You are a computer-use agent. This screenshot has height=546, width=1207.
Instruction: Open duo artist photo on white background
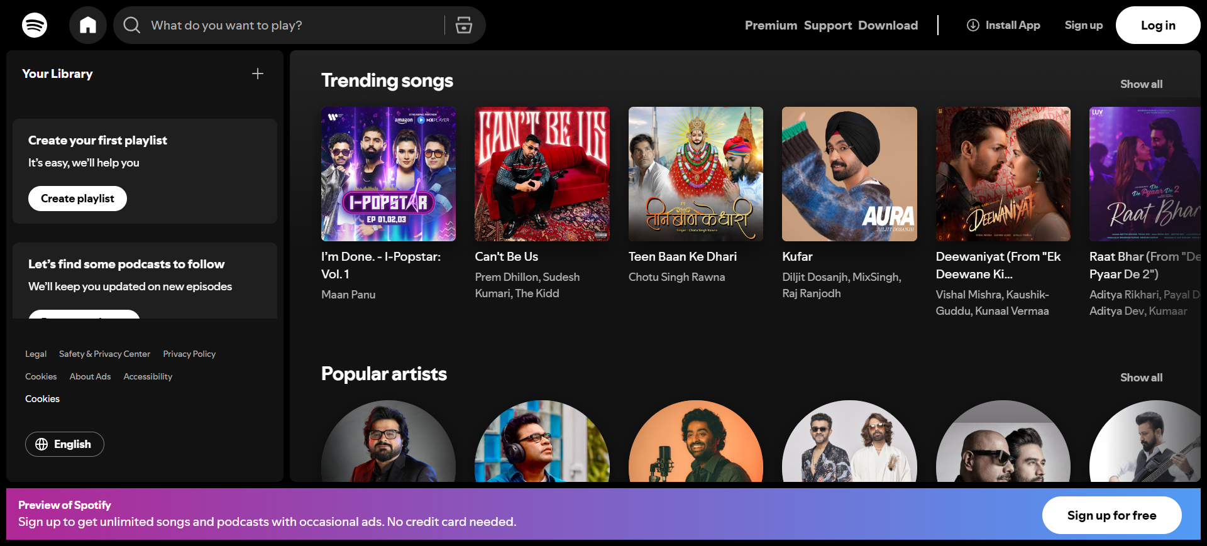point(849,441)
